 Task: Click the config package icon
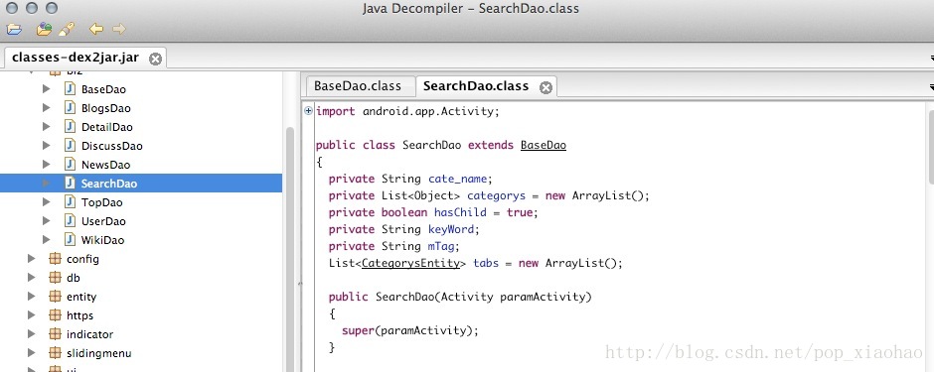point(55,259)
